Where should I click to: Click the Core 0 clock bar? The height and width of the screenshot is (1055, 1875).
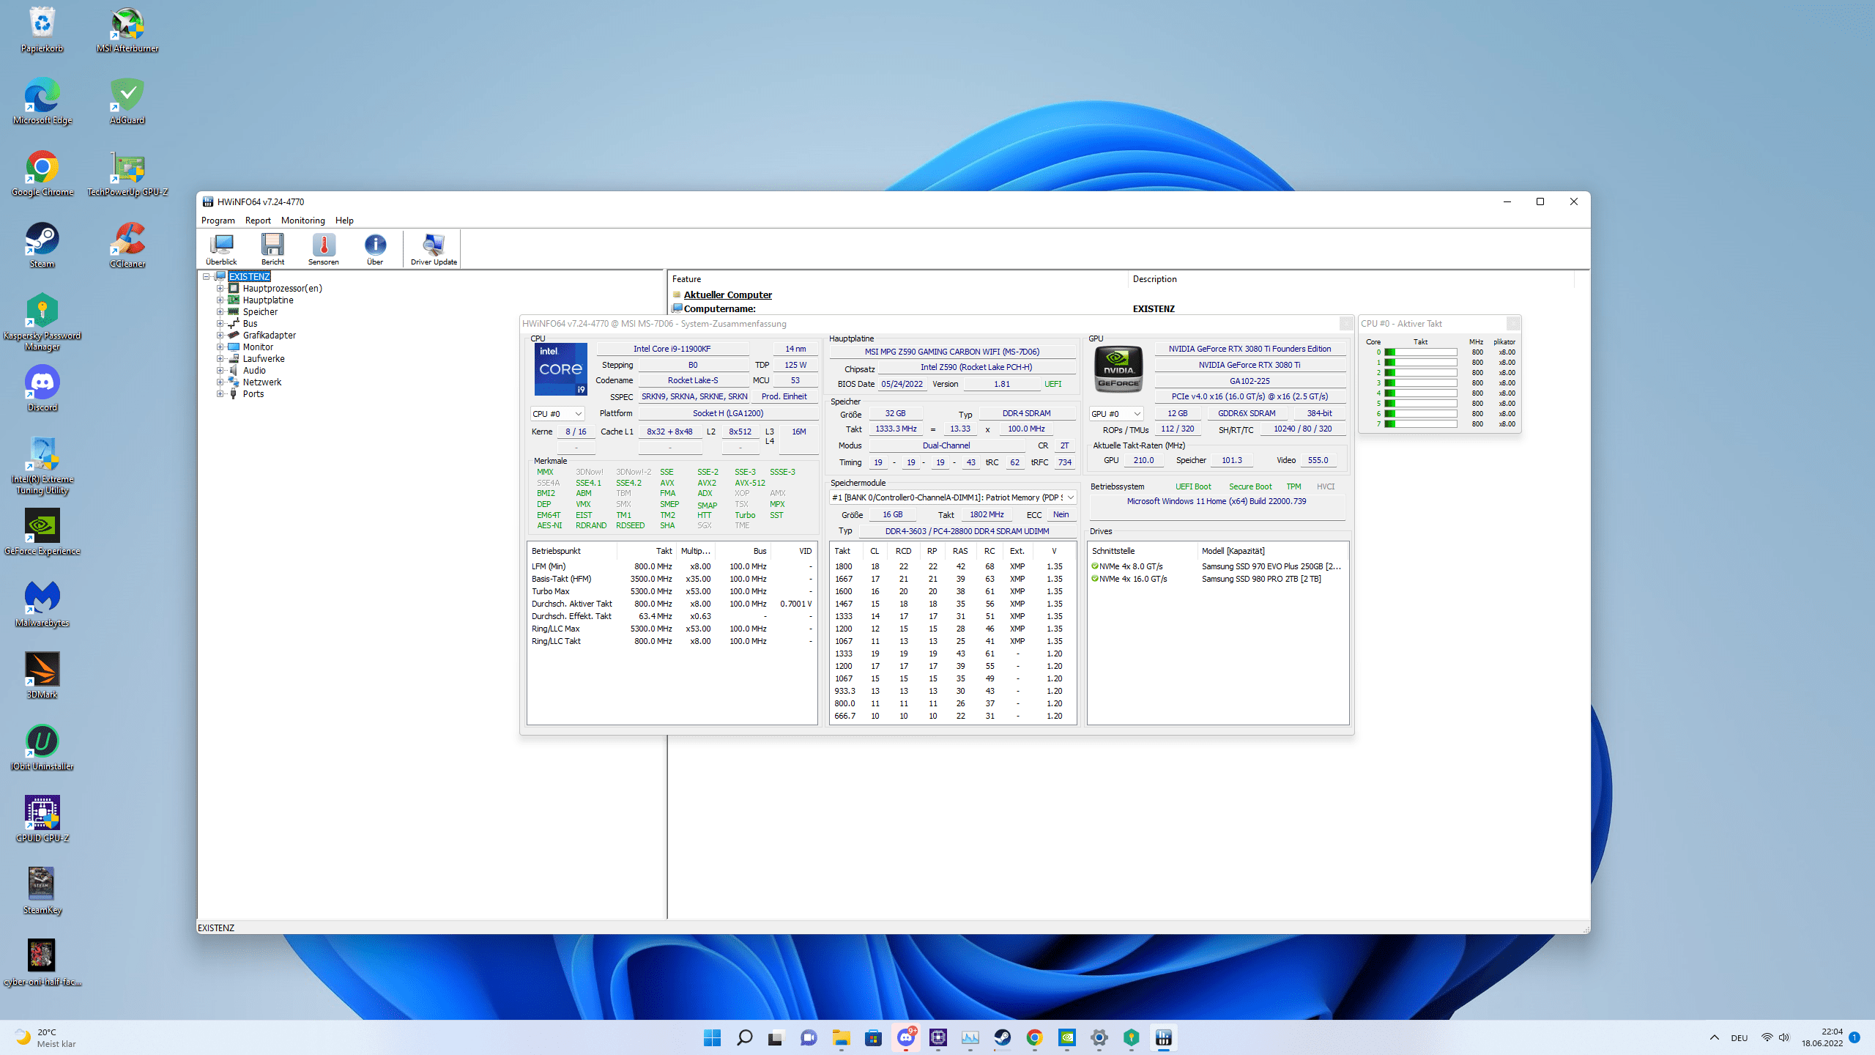pos(1420,352)
